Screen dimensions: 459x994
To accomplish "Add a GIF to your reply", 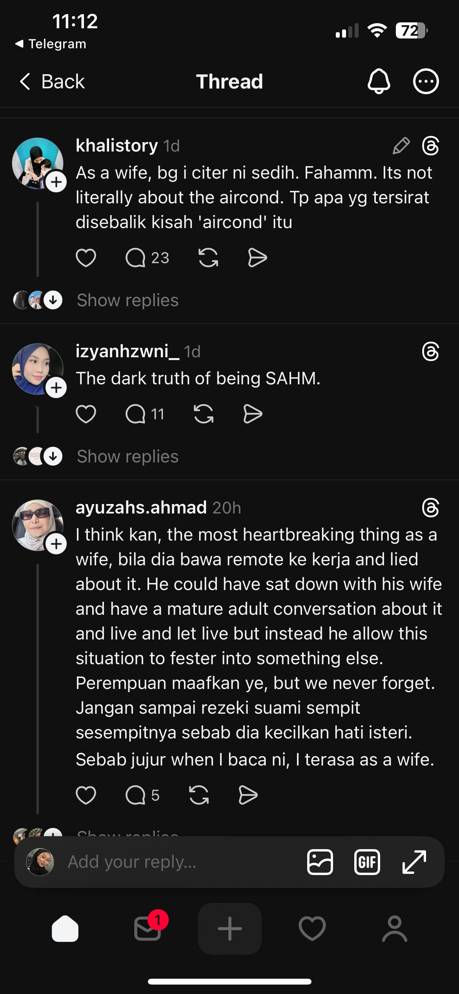I will (367, 862).
